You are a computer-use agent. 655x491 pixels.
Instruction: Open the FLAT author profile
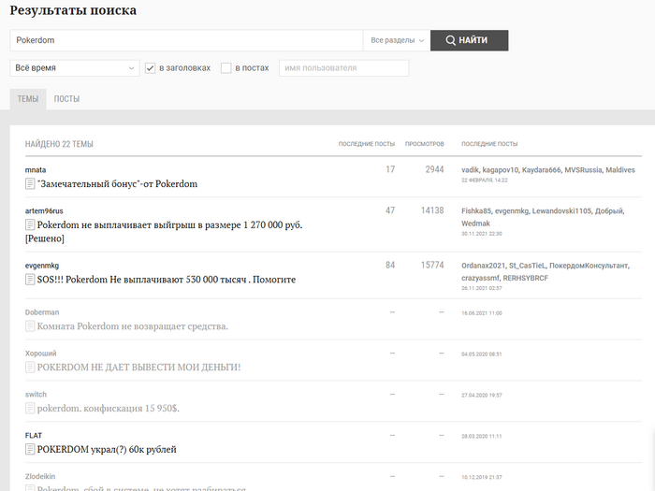coord(34,436)
